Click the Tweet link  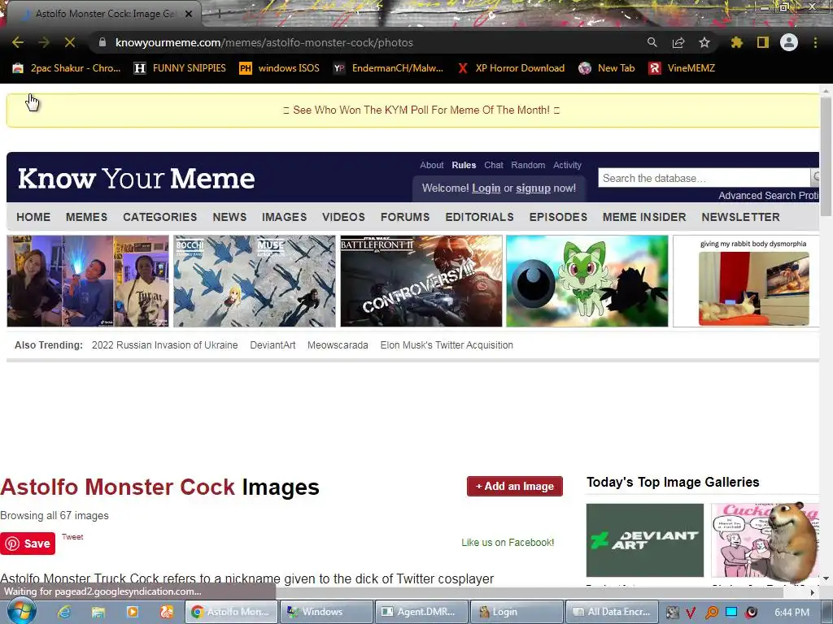point(72,537)
